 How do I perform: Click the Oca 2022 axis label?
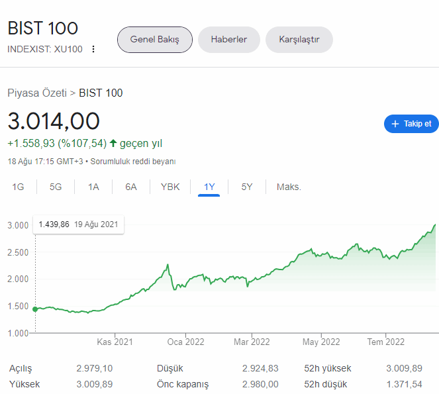[x=185, y=342]
